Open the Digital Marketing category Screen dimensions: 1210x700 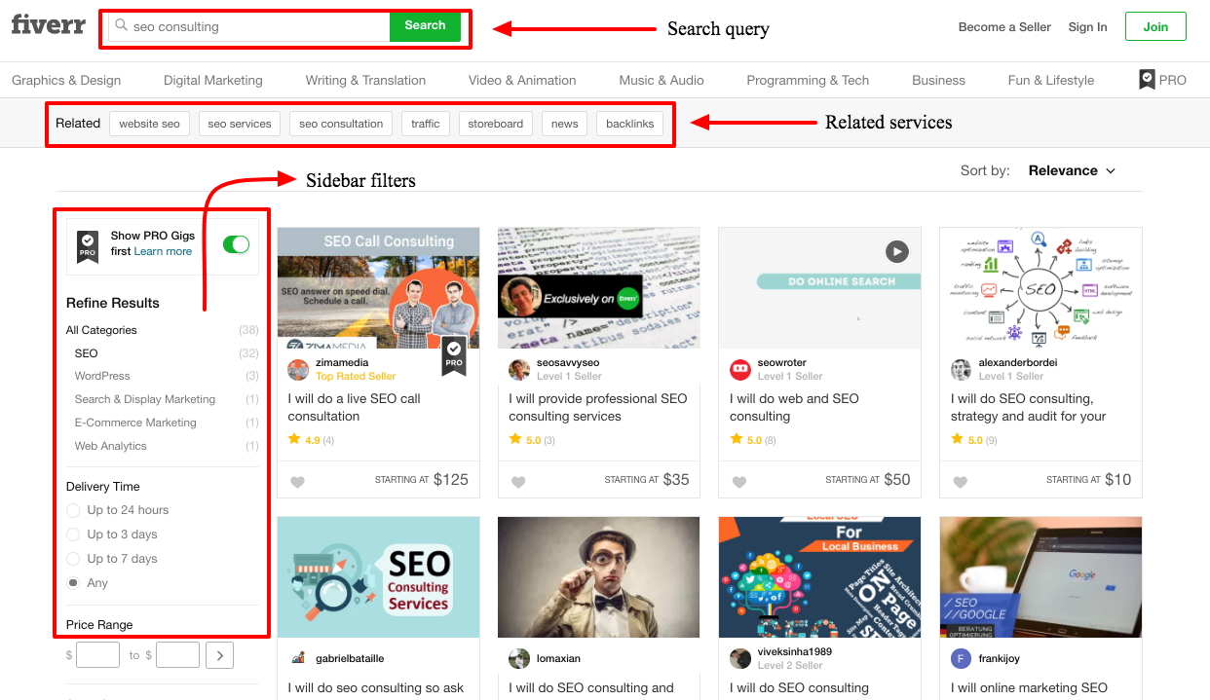pyautogui.click(x=212, y=80)
